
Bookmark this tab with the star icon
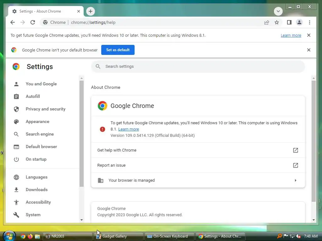277,22
